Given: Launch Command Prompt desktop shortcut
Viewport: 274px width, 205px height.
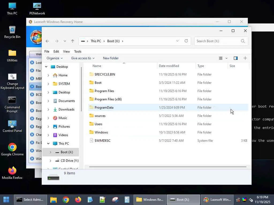Looking at the screenshot, I should click(12, 105).
